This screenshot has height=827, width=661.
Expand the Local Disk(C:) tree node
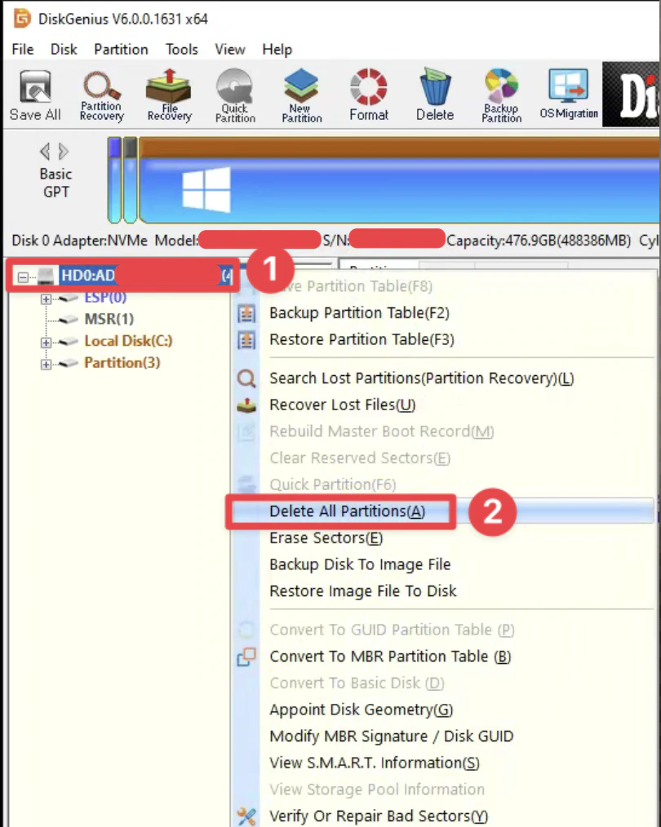point(46,343)
